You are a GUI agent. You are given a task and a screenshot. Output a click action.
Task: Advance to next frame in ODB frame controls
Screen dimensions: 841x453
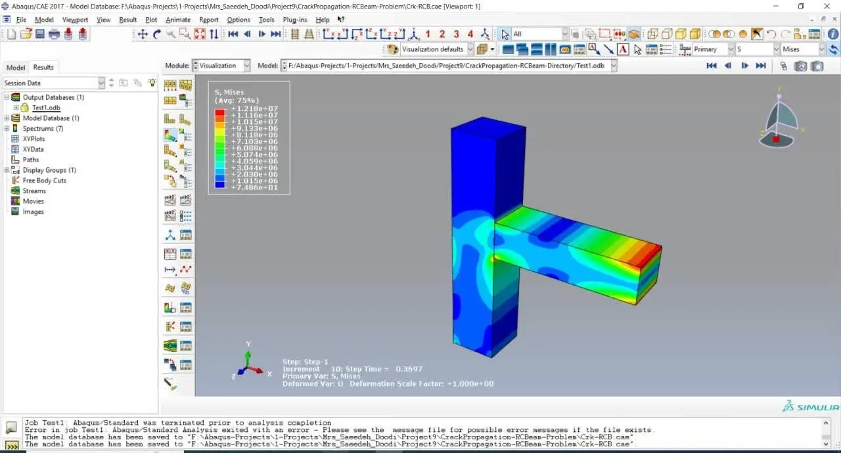click(x=744, y=66)
